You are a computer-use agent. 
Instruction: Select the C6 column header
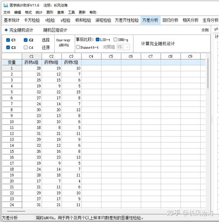point(131,56)
